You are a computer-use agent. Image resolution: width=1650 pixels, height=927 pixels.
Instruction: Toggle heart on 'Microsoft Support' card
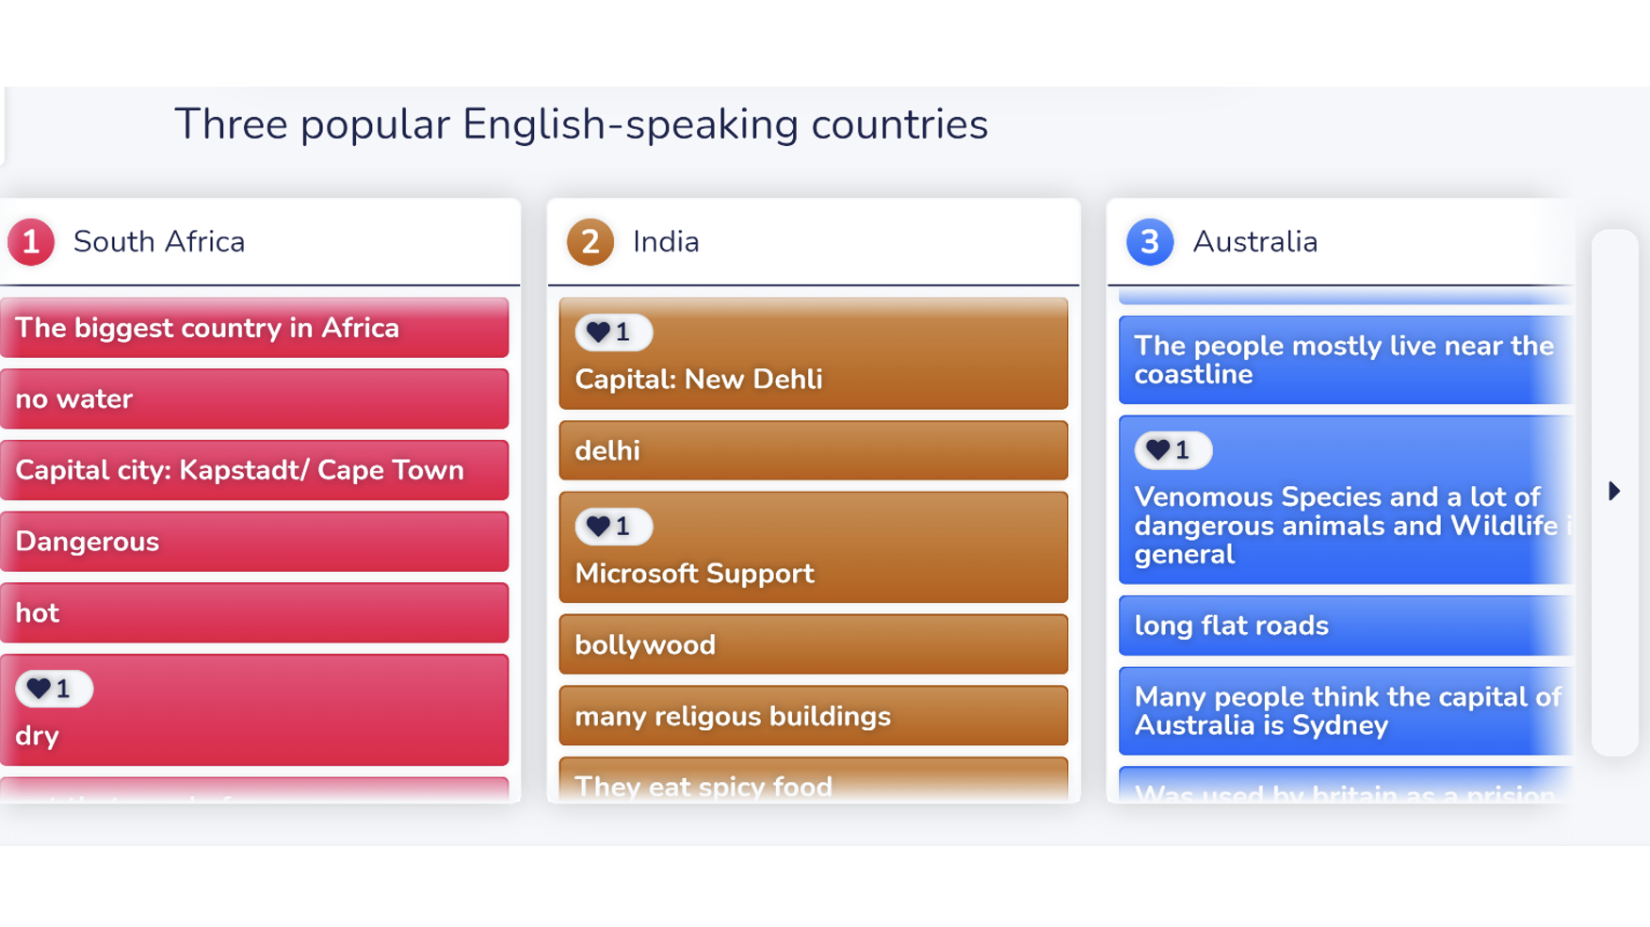click(612, 527)
